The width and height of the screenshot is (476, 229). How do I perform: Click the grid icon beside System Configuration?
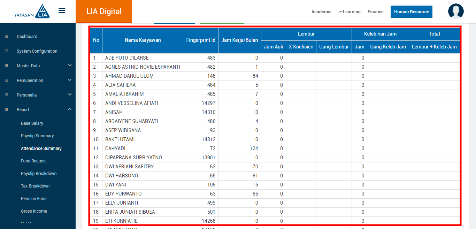[x=6, y=51]
